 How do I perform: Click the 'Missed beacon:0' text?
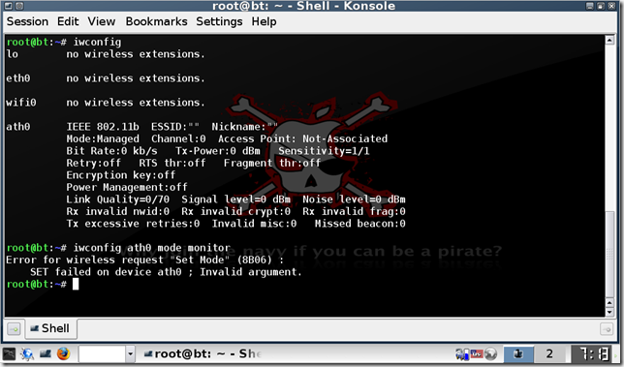click(360, 224)
